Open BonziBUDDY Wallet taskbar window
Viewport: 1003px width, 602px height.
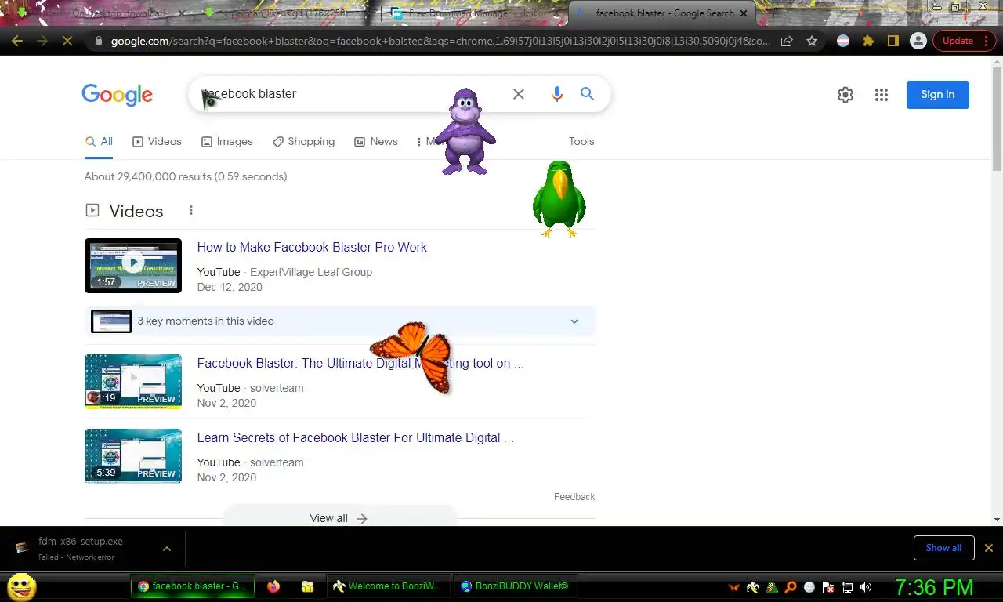click(x=514, y=586)
